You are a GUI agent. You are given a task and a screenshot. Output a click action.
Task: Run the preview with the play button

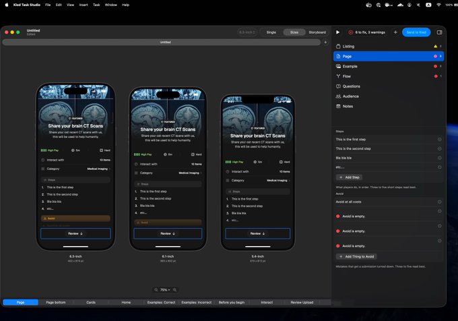click(337, 32)
